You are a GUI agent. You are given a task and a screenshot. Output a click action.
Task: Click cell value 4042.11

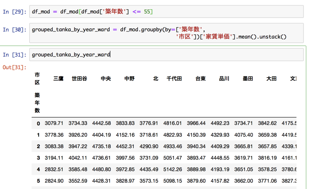(x=78, y=158)
